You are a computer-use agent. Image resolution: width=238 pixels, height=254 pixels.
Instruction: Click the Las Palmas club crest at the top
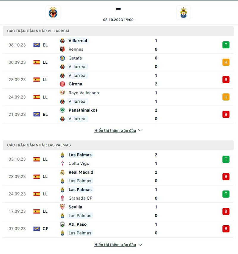coord(184,13)
